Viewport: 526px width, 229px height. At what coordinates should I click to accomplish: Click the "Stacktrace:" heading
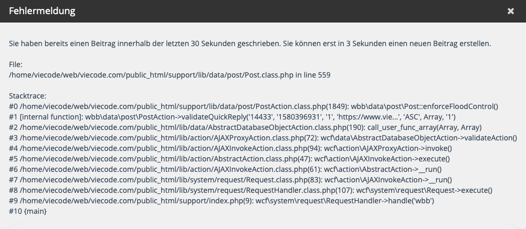28,96
